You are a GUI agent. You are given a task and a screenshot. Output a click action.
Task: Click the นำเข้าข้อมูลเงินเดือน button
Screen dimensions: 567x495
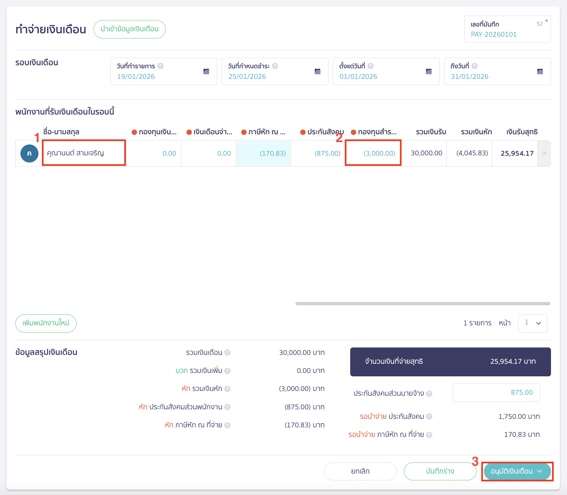tap(130, 29)
